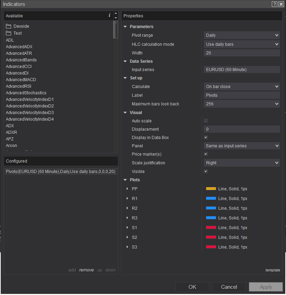Open the Devside folder
The width and height of the screenshot is (286, 295).
tap(21, 26)
